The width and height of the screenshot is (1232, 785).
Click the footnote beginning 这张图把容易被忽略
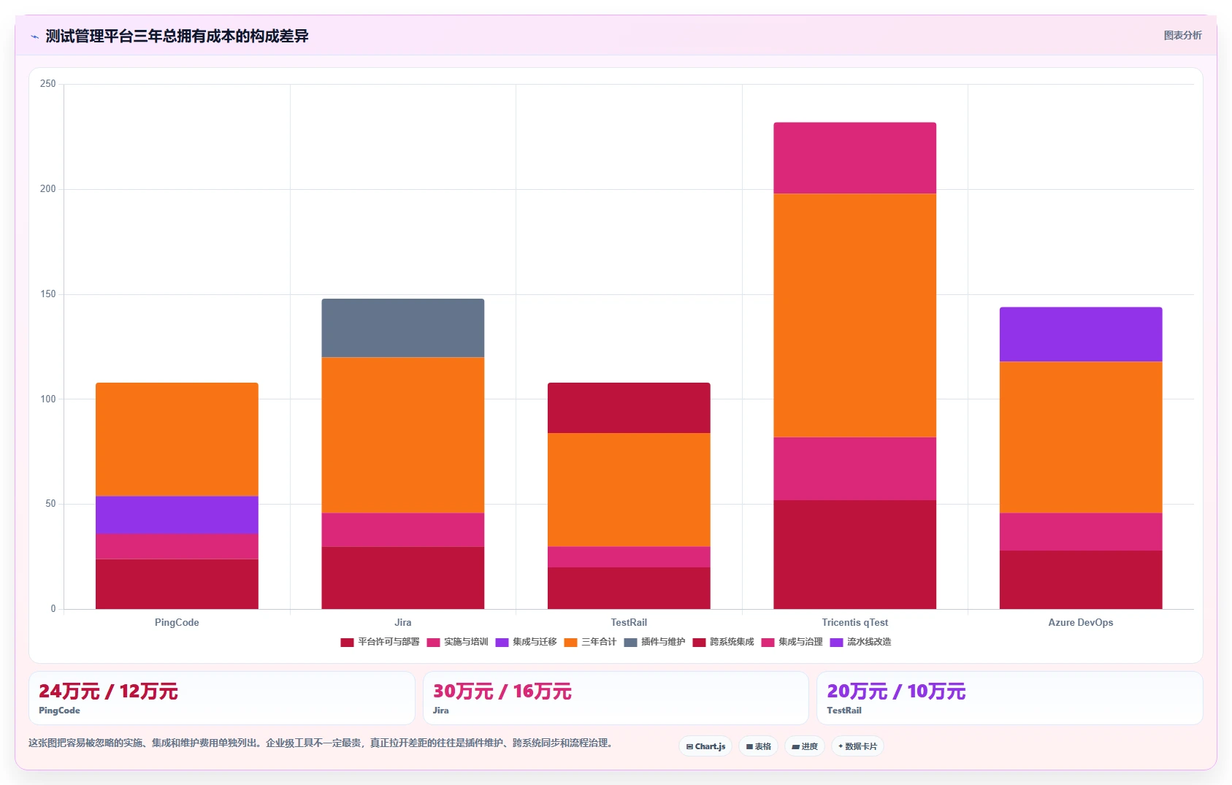point(322,743)
